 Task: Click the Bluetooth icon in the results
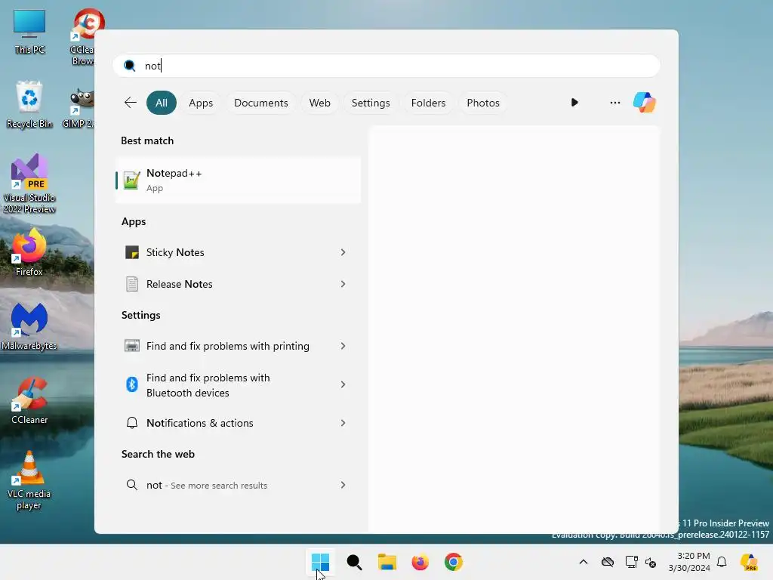point(131,384)
